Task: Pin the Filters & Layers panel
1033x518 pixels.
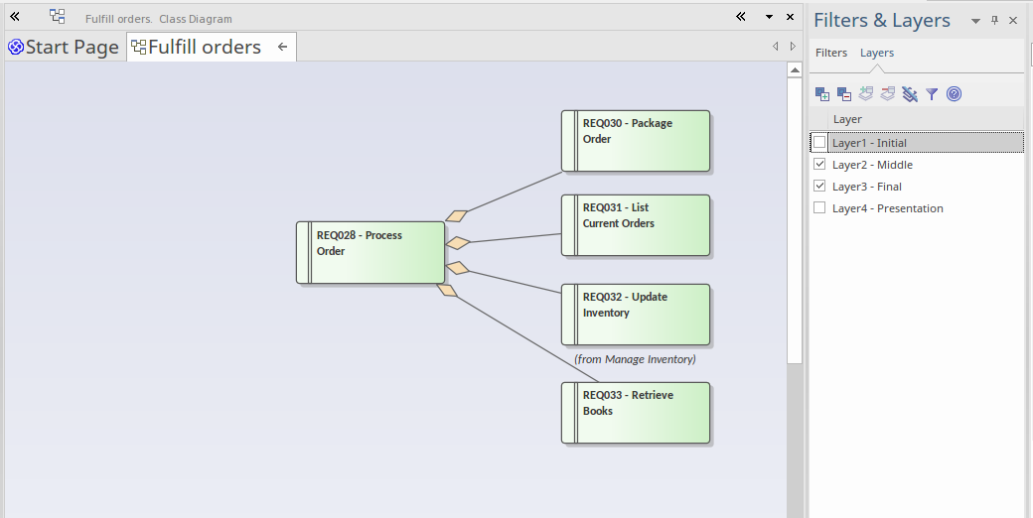Action: coord(995,20)
